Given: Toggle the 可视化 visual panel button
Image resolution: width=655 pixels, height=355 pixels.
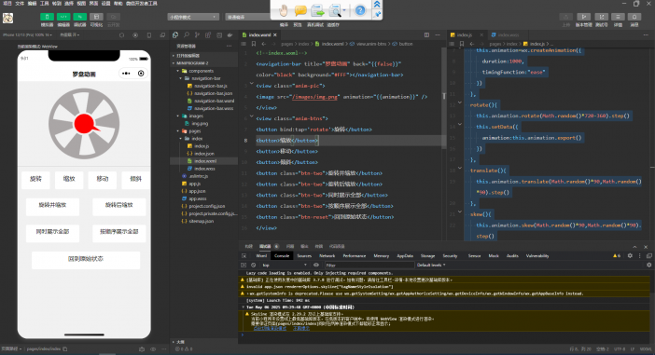Looking at the screenshot, I should point(96,17).
